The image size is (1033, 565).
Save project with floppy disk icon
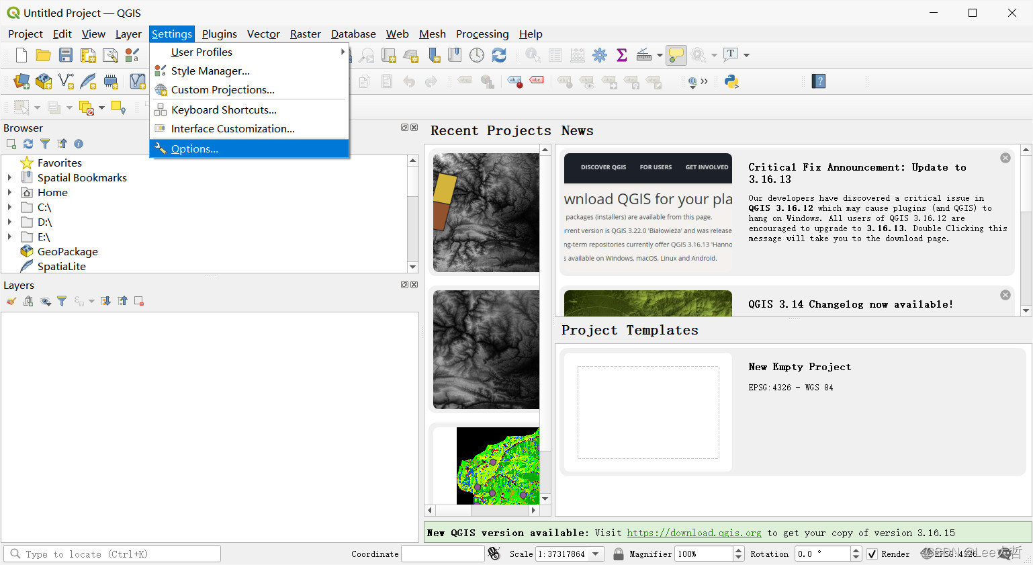[x=66, y=55]
